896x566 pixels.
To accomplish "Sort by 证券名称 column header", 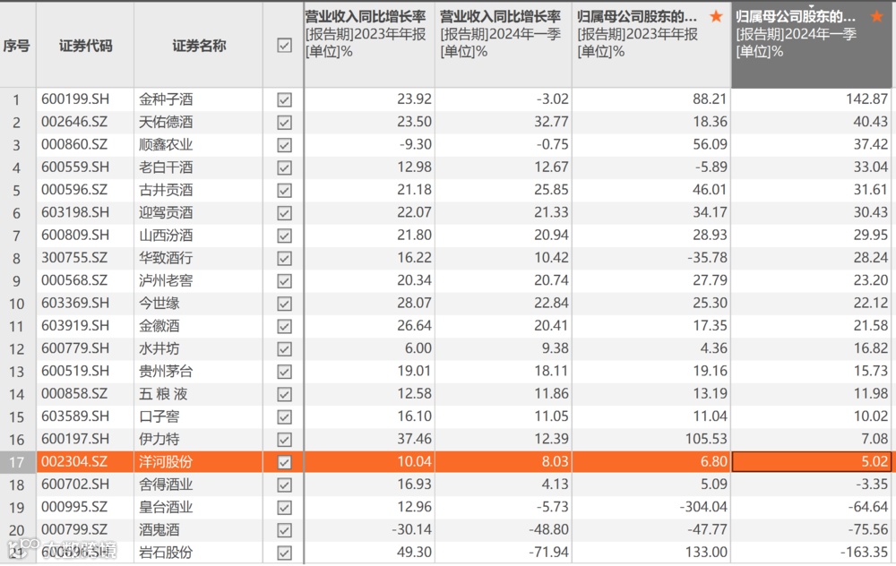I will pos(199,46).
